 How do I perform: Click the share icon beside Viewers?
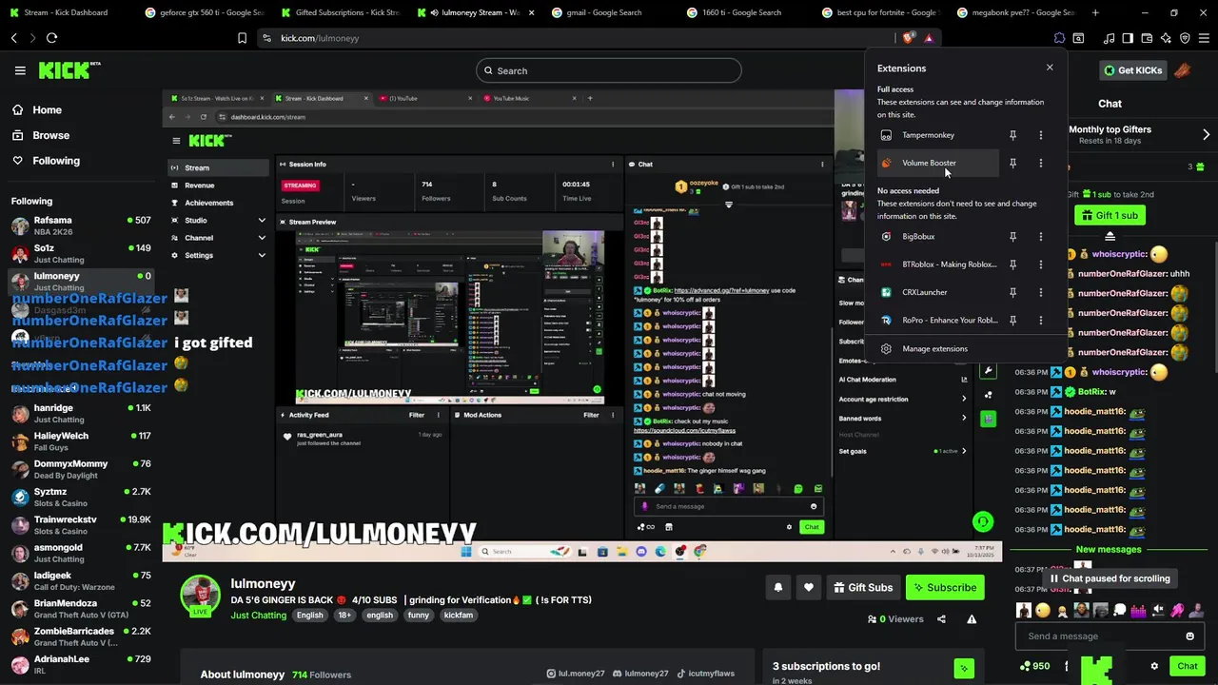pos(941,619)
